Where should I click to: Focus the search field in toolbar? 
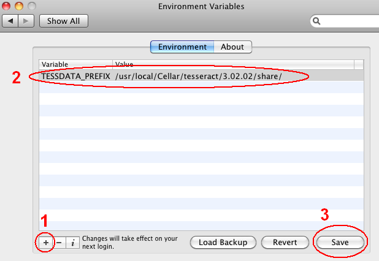(x=348, y=21)
